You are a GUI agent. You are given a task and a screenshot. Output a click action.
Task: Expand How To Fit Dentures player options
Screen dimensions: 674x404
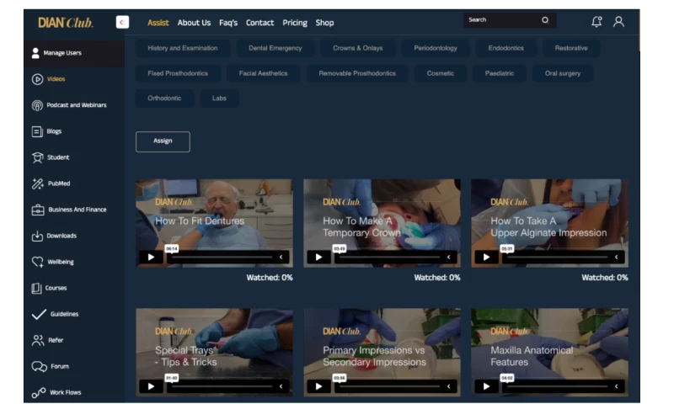tap(281, 257)
